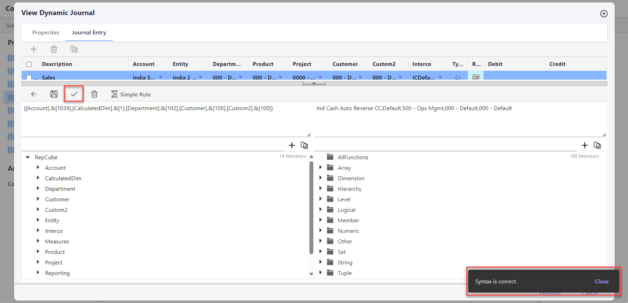Image resolution: width=628 pixels, height=303 pixels.
Task: Open the Interco dropdown showing ICDefa...
Action: [x=440, y=78]
